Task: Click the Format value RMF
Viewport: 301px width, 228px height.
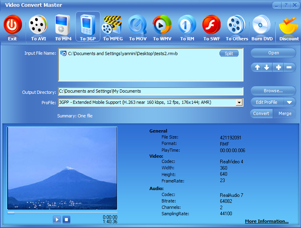Action: pyautogui.click(x=224, y=144)
